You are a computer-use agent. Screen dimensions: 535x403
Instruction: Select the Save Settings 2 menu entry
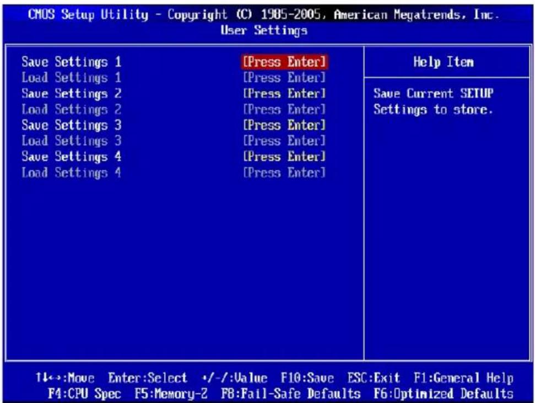tap(71, 94)
